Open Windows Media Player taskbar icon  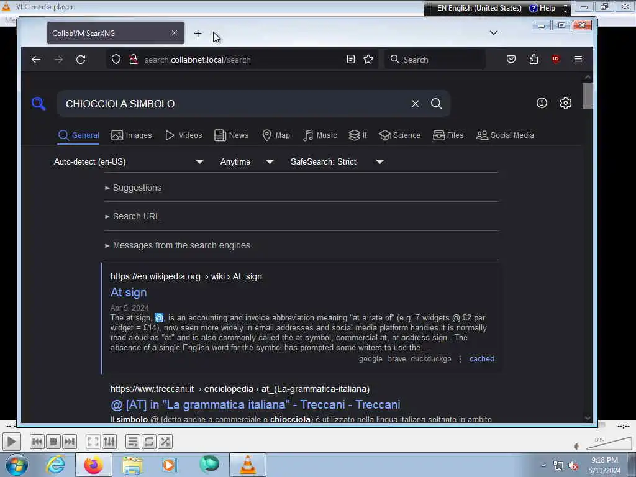(x=169, y=465)
